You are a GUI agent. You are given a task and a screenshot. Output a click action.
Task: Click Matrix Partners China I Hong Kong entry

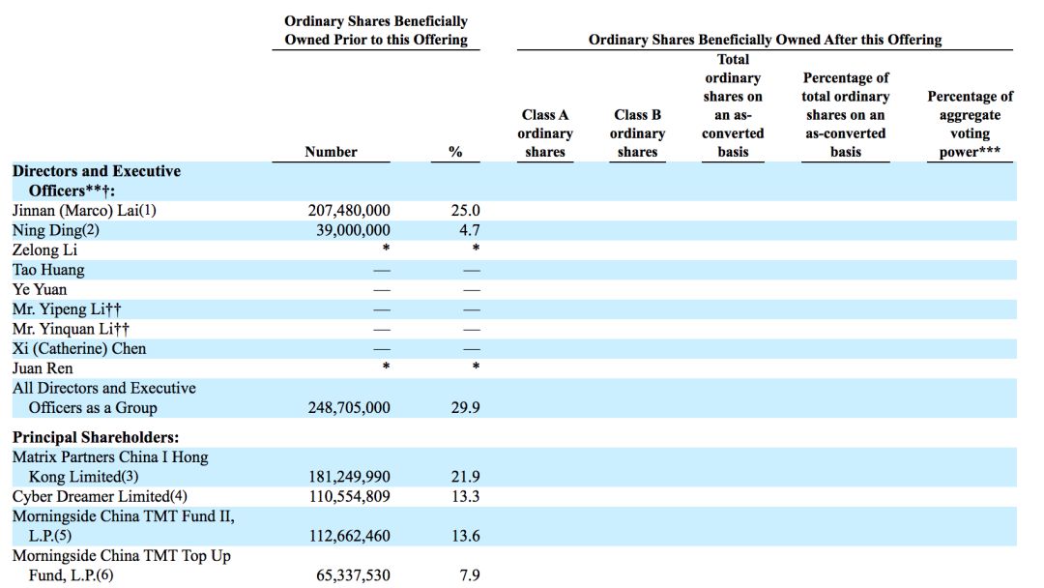pyautogui.click(x=109, y=466)
